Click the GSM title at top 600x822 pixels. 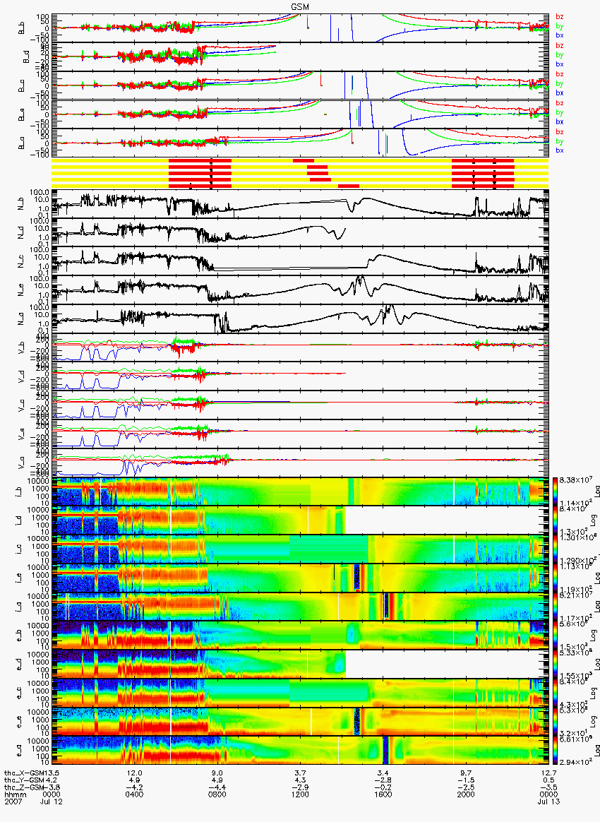pos(300,6)
